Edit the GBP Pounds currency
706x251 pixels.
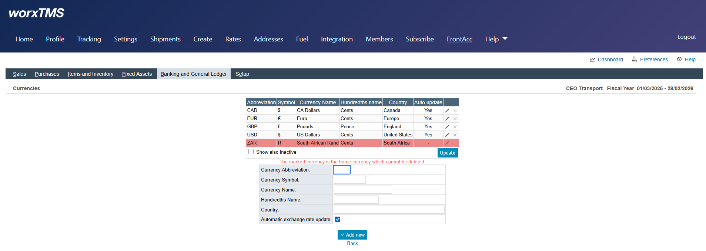447,127
